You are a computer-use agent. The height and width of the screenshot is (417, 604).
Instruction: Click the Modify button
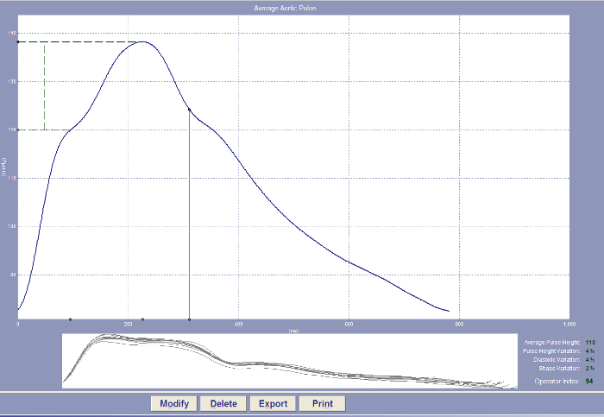tap(174, 403)
